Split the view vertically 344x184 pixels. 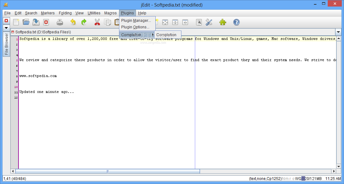pos(185,22)
